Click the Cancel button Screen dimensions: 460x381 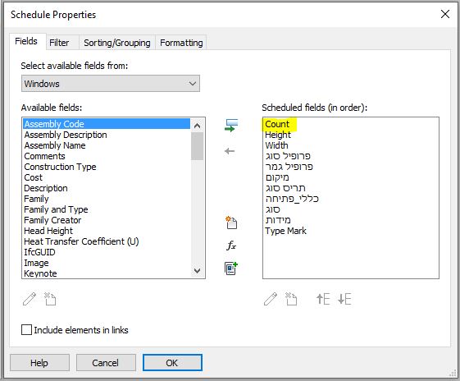point(106,363)
